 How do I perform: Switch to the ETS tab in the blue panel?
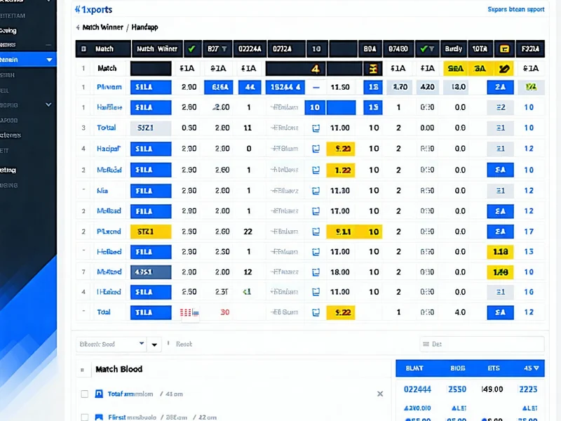pos(494,367)
